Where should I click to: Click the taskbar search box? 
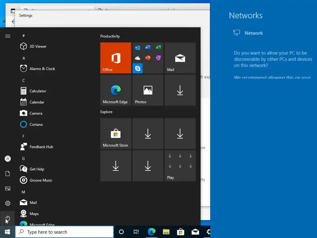(x=64, y=232)
